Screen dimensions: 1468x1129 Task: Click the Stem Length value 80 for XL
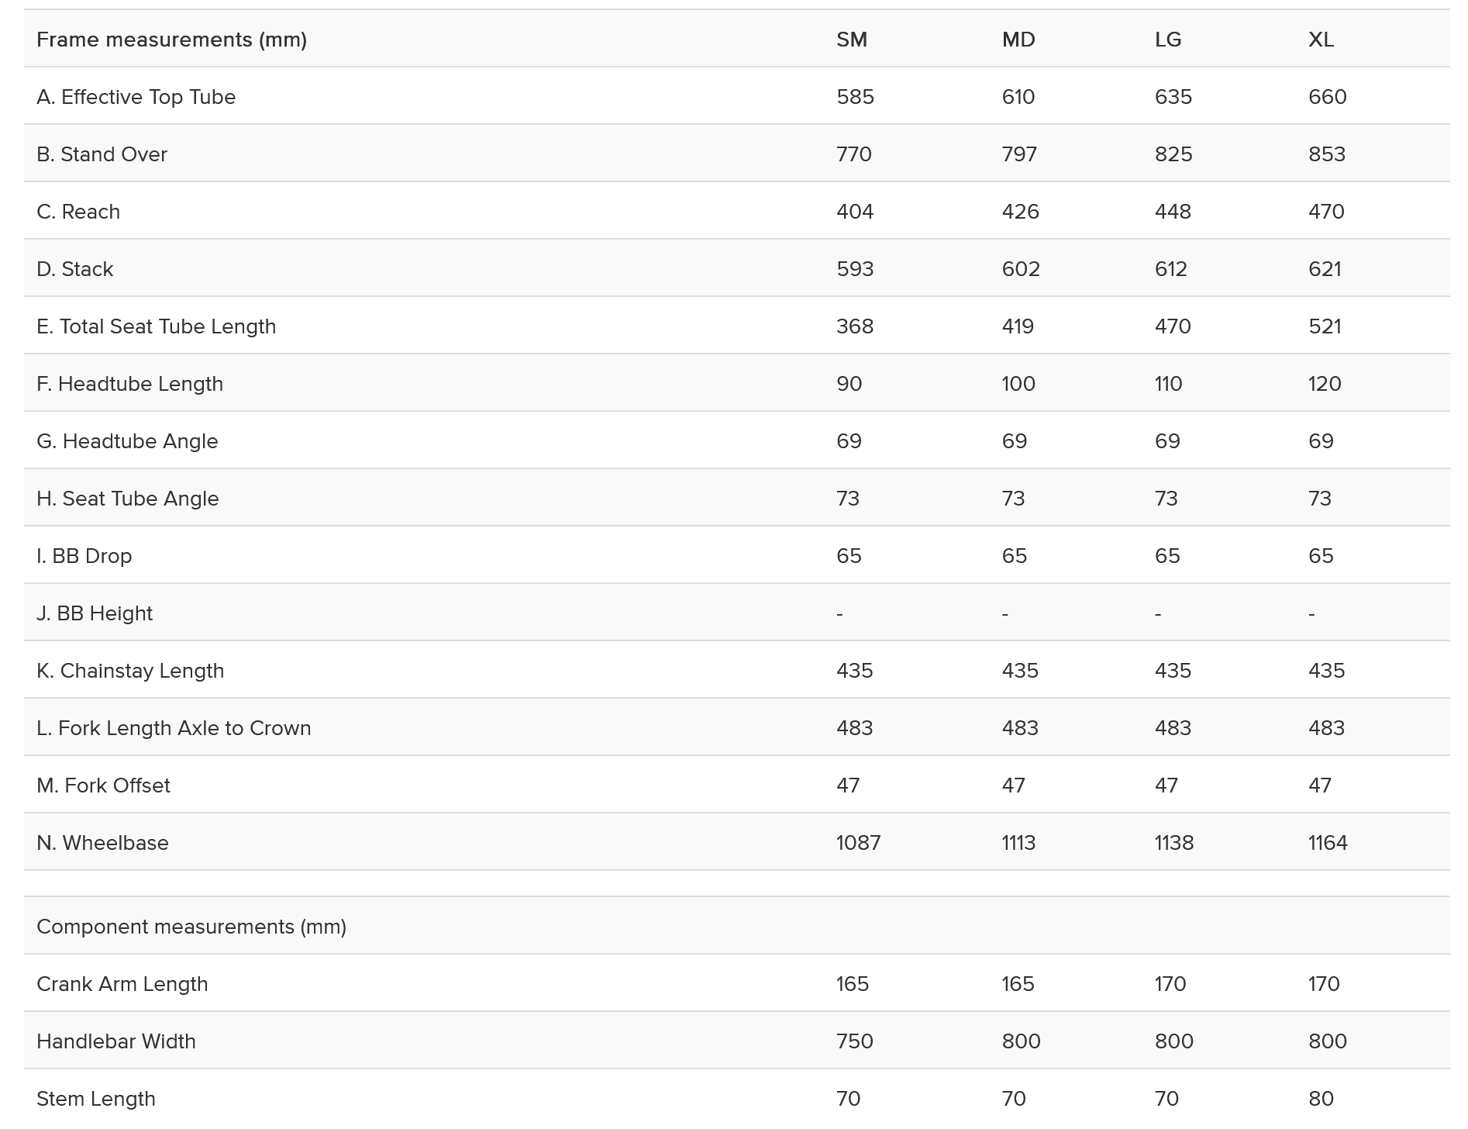pos(1321,1099)
